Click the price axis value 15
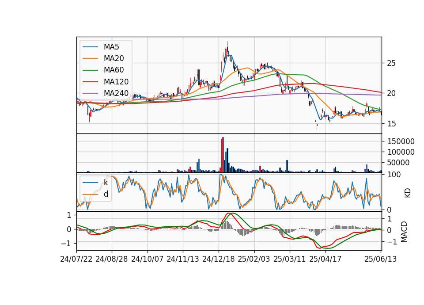424x305 pixels. click(x=391, y=124)
